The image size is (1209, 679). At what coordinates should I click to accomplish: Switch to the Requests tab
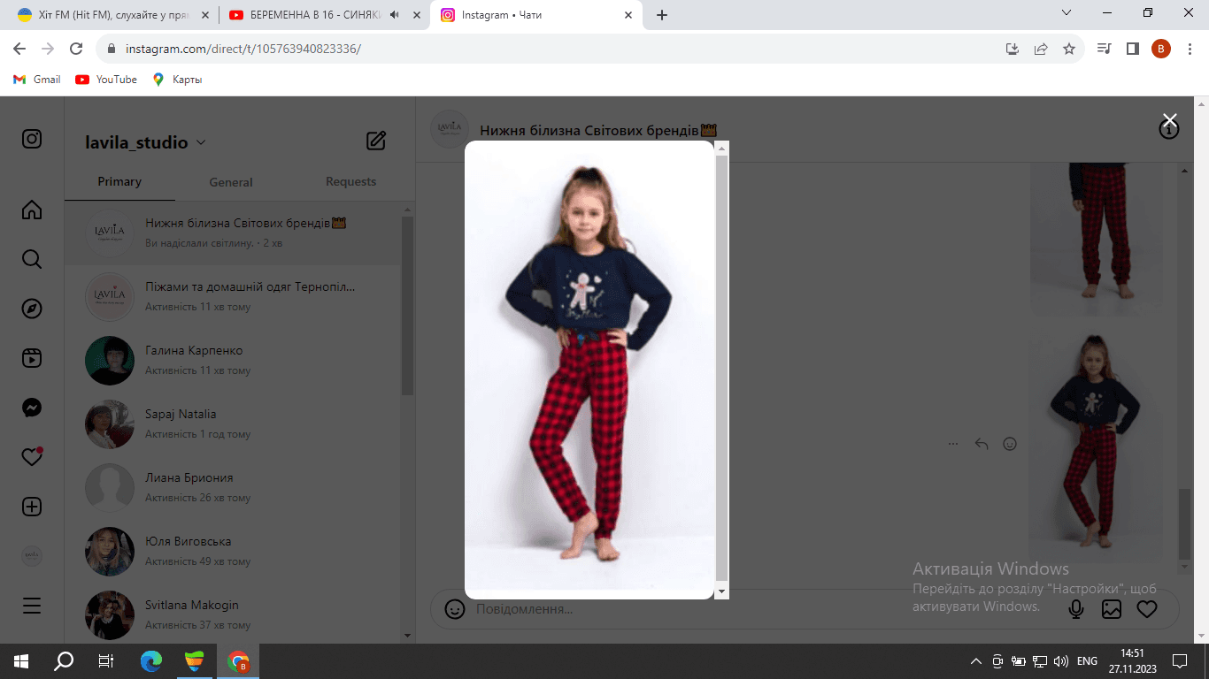[351, 181]
